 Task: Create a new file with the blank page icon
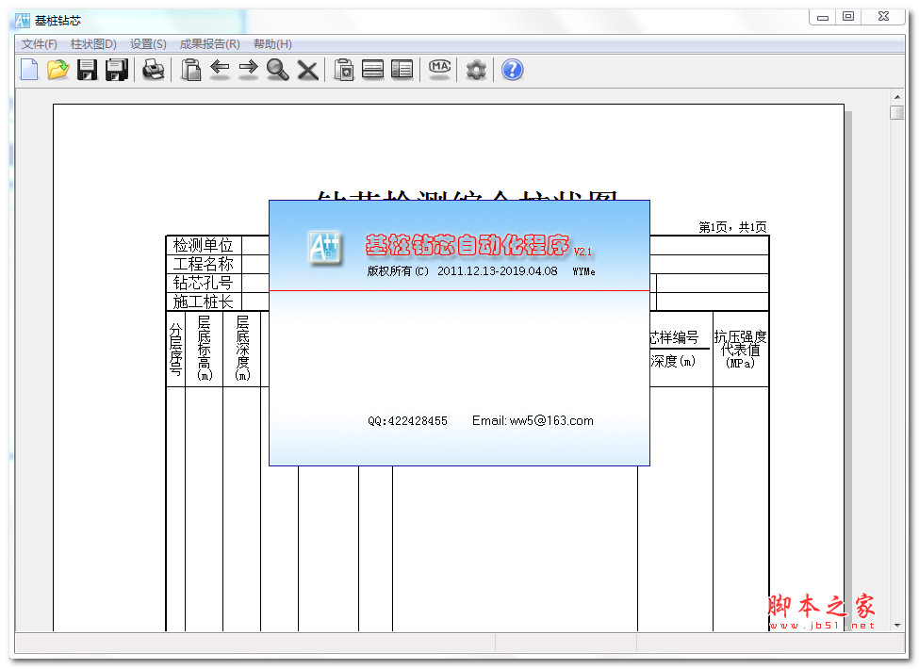[x=29, y=70]
